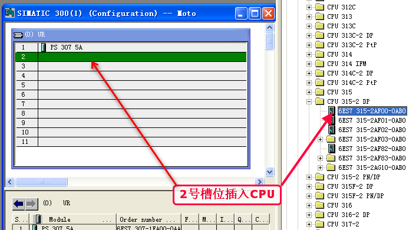Click the CPU 317-2 folder icon
419x230 pixels.
[x=319, y=224]
